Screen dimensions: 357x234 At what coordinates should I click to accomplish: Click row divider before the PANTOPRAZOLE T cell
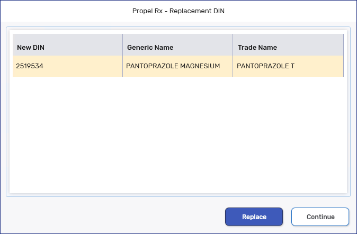(x=233, y=67)
